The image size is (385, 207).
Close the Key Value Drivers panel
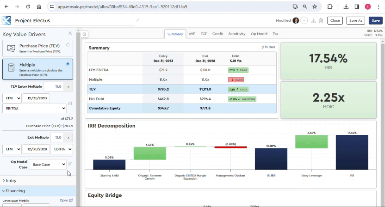[70, 34]
